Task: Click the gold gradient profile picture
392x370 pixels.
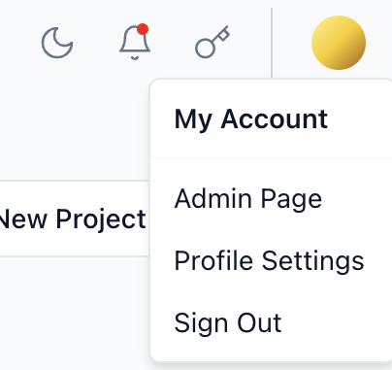Action: [339, 43]
